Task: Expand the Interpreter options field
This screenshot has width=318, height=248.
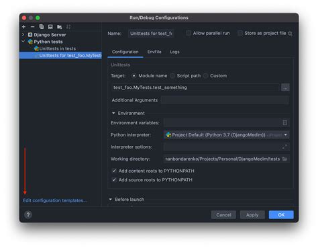Action: [x=284, y=147]
